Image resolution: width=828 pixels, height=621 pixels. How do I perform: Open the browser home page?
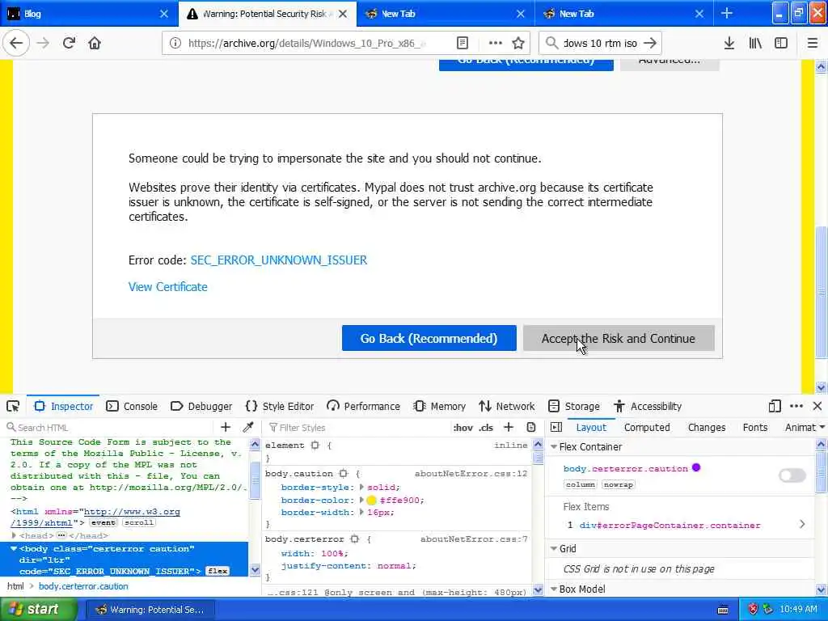click(x=95, y=44)
